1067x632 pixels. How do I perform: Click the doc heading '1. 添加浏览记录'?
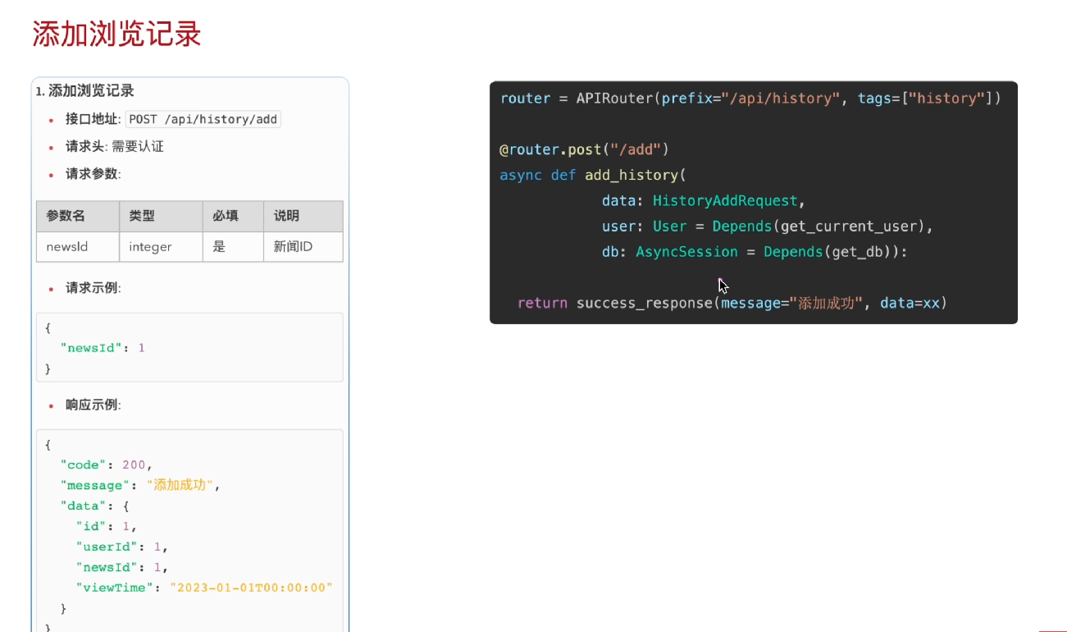[x=85, y=91]
